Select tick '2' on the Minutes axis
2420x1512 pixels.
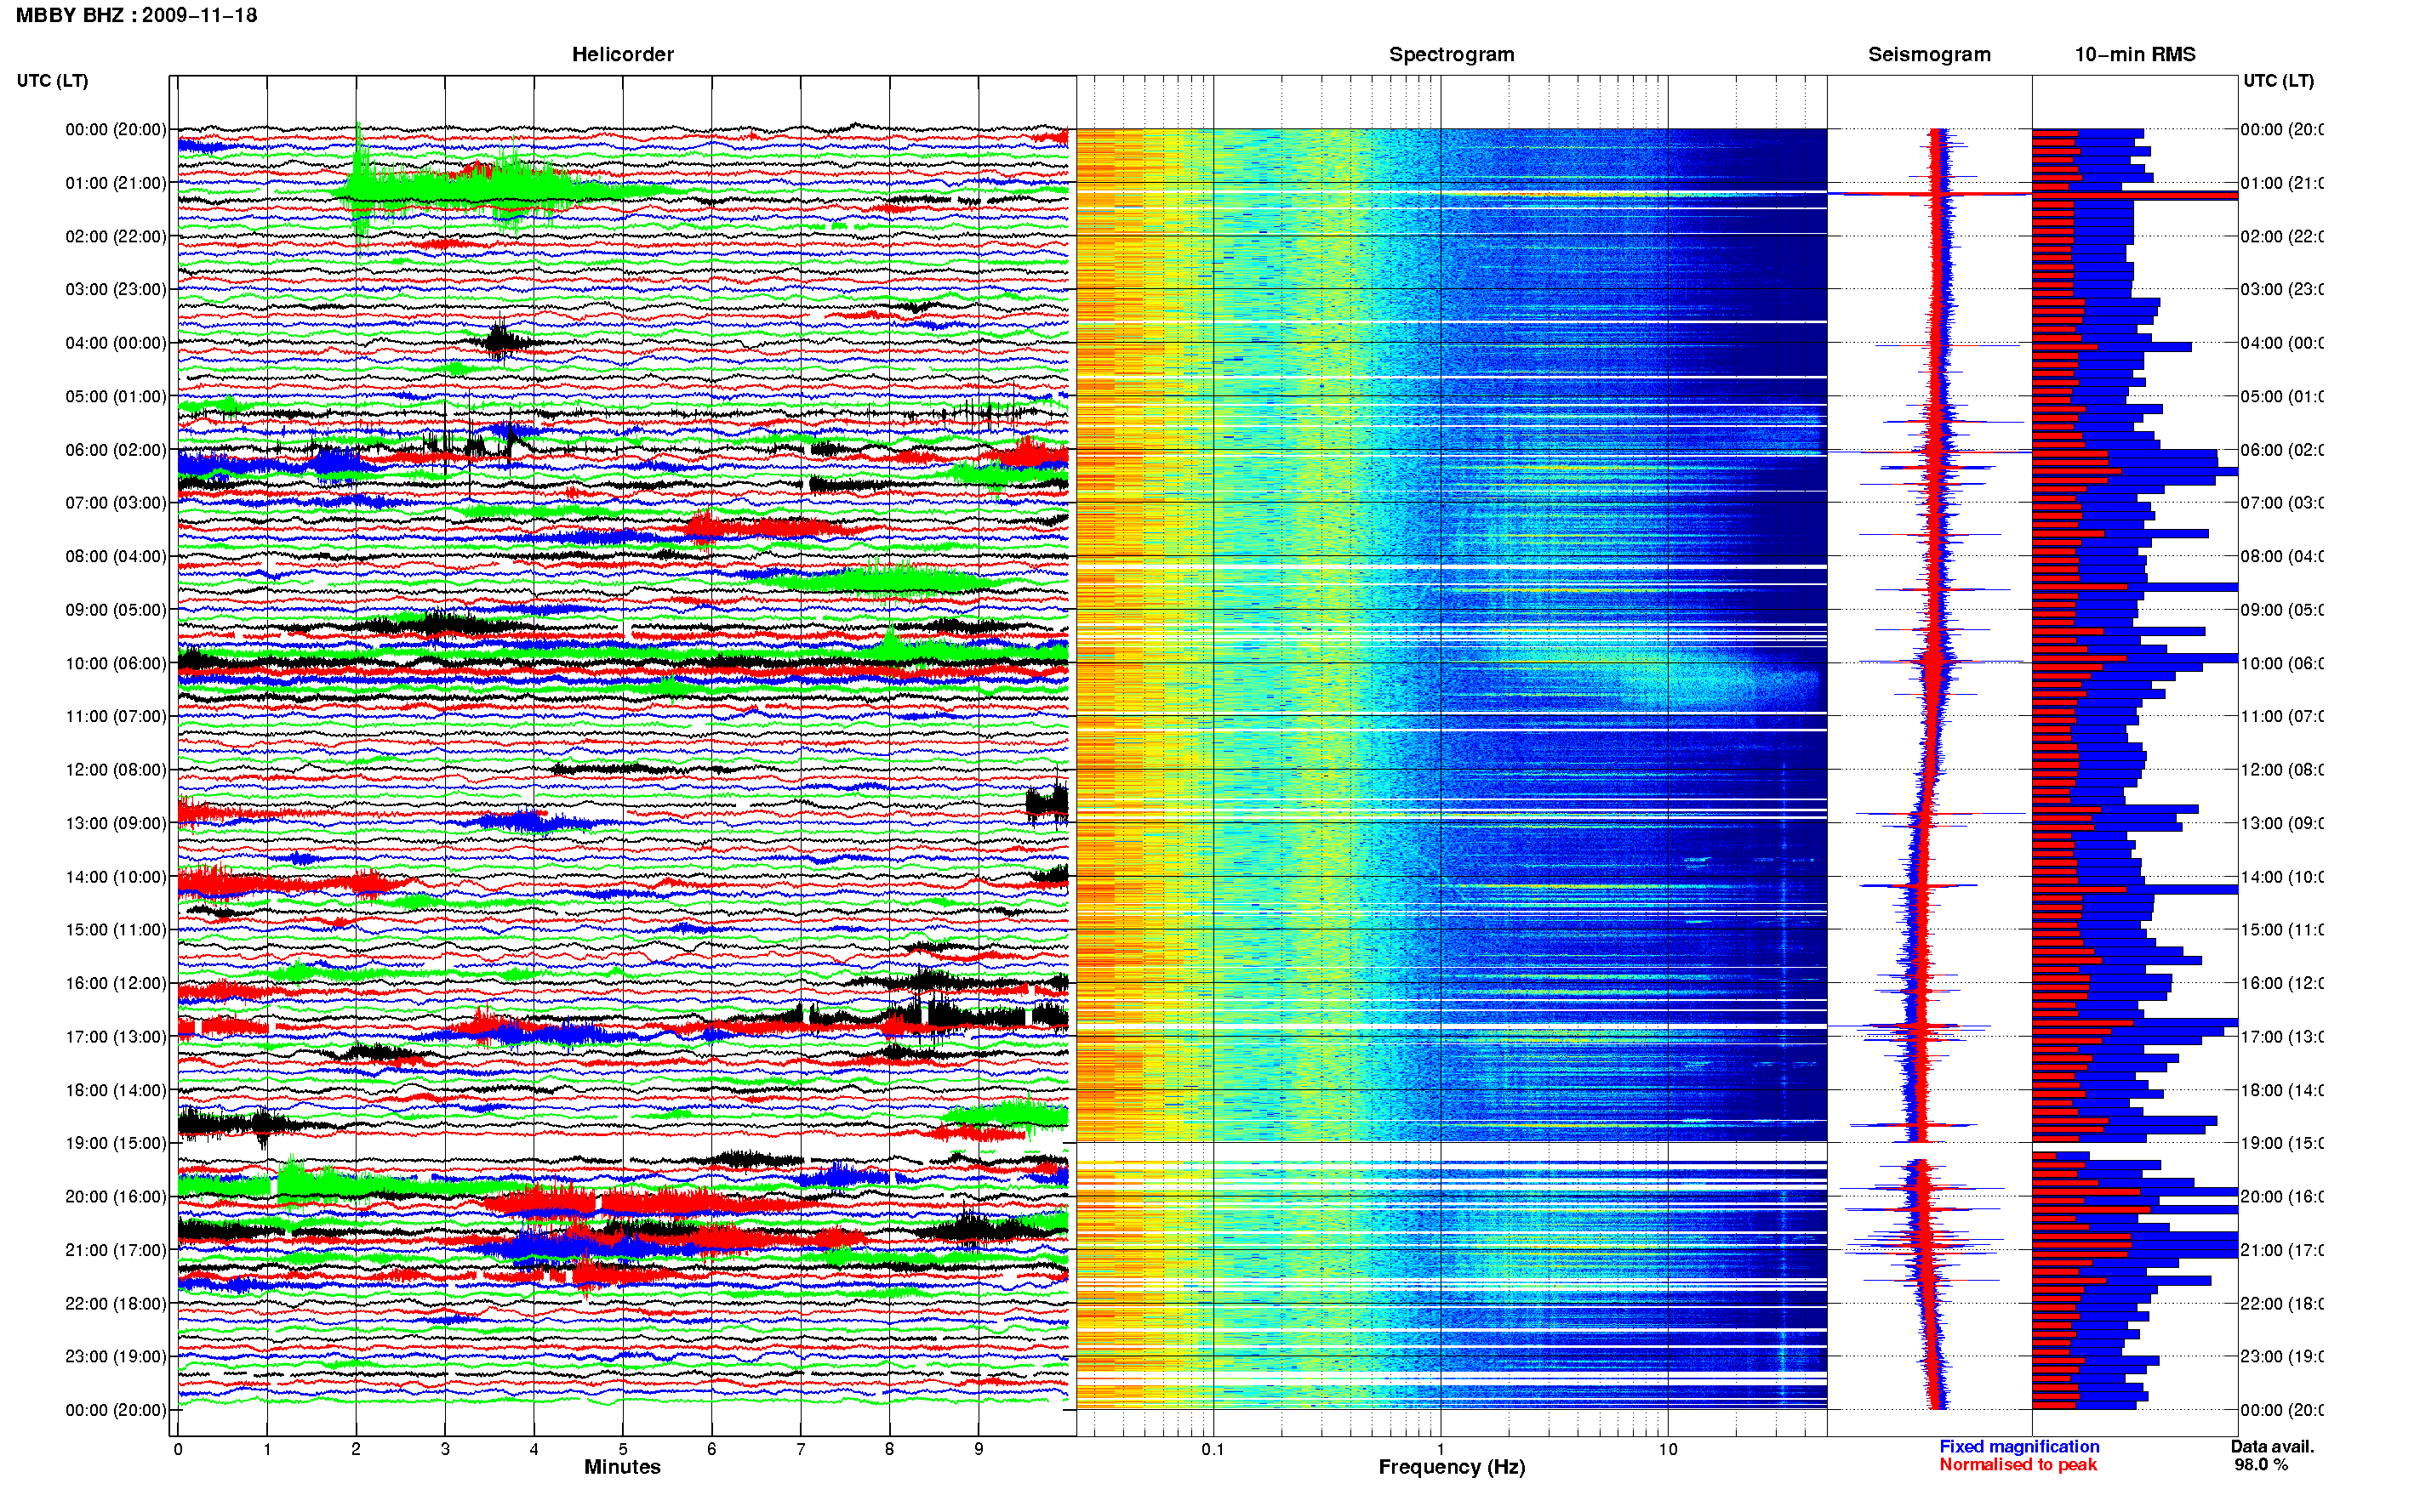[x=357, y=1449]
